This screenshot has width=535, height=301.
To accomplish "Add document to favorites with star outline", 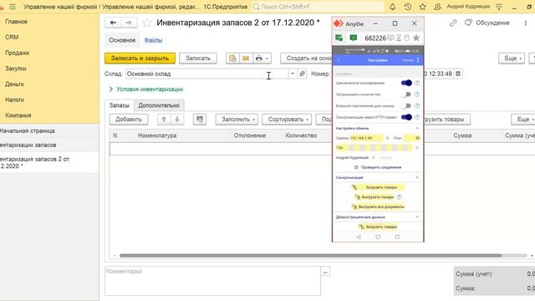I will point(147,23).
